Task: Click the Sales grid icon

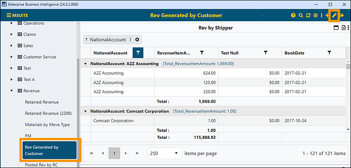Action: pyautogui.click(x=19, y=46)
